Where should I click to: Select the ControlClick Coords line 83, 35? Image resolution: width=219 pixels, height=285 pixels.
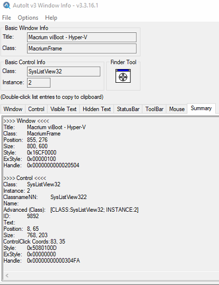click(34, 241)
